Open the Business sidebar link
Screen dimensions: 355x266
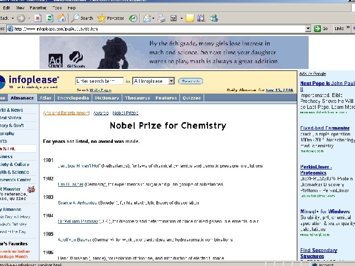pyautogui.click(x=6, y=157)
